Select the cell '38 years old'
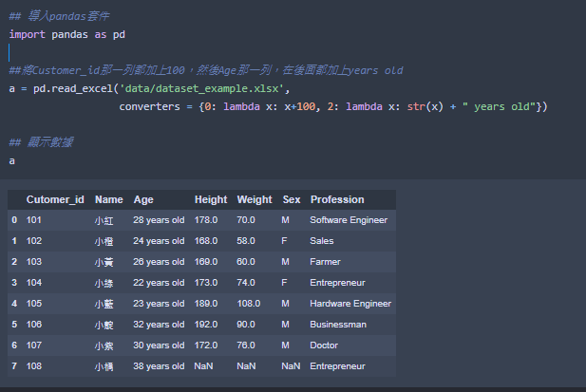 coord(159,366)
